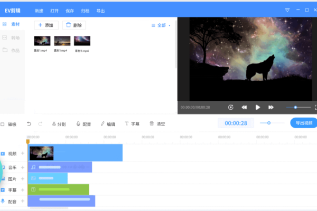
Task: Click the 导出视频 button
Action: click(x=304, y=123)
